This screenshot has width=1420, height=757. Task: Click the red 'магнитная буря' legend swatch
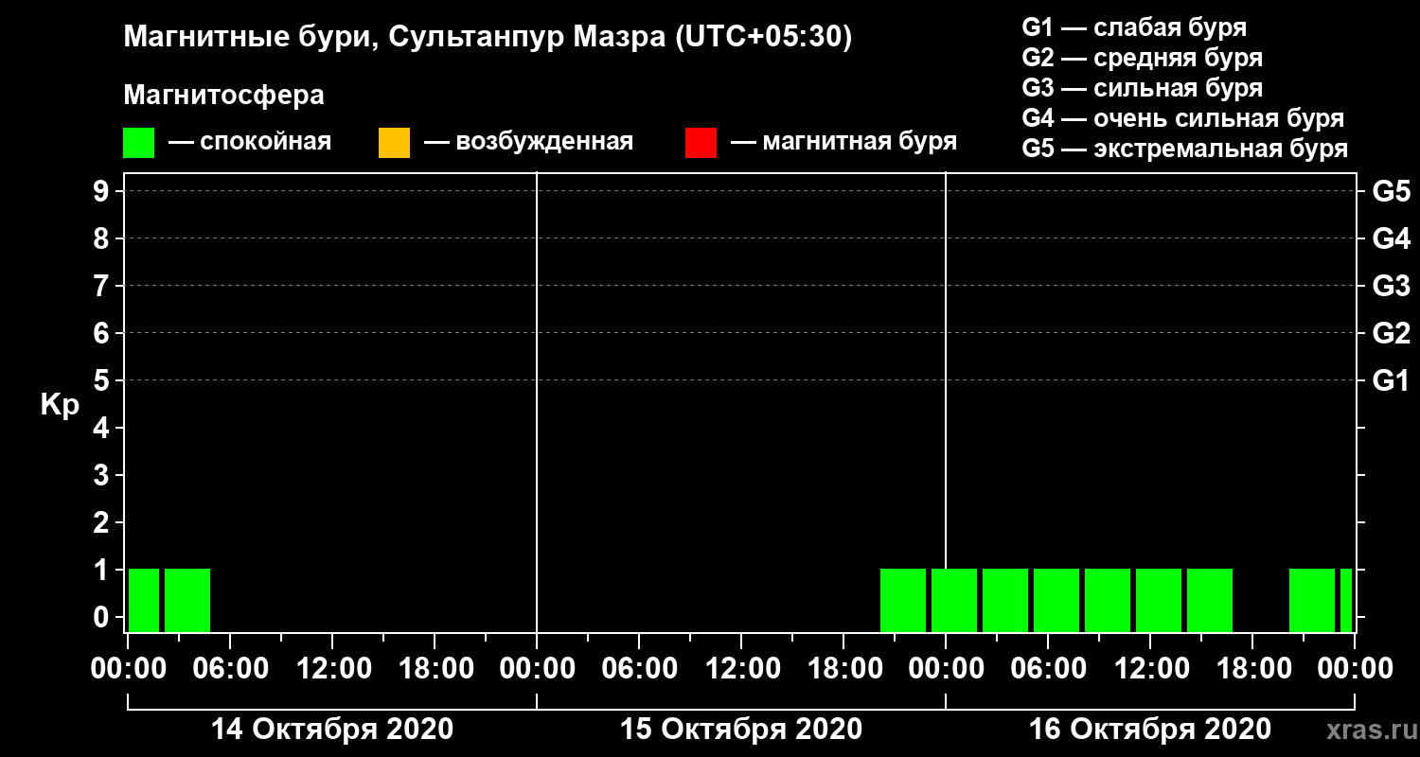[701, 143]
